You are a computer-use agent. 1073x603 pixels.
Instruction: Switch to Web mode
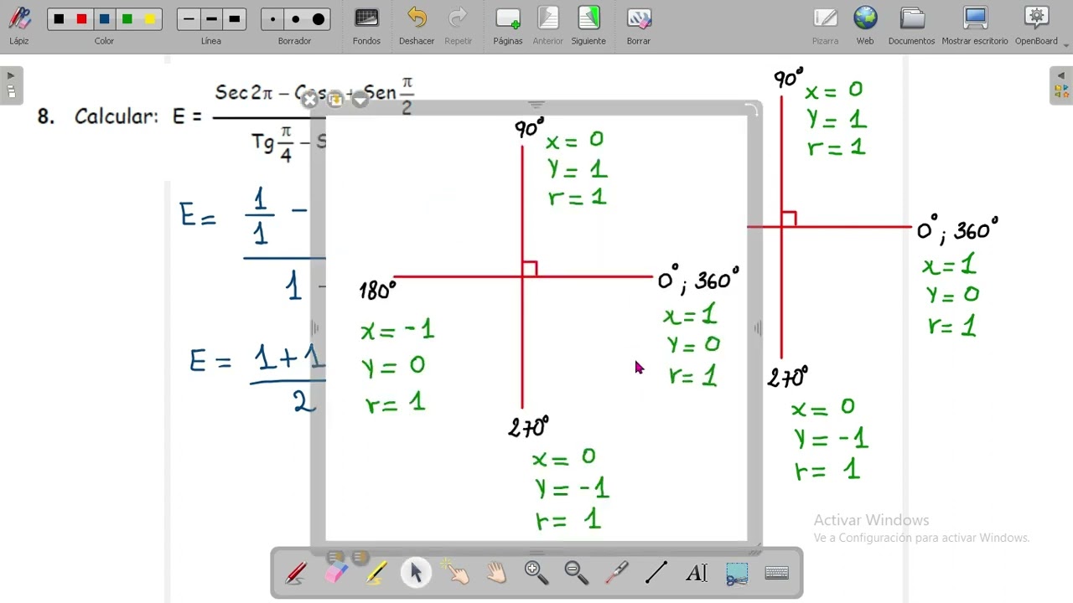coord(865,26)
